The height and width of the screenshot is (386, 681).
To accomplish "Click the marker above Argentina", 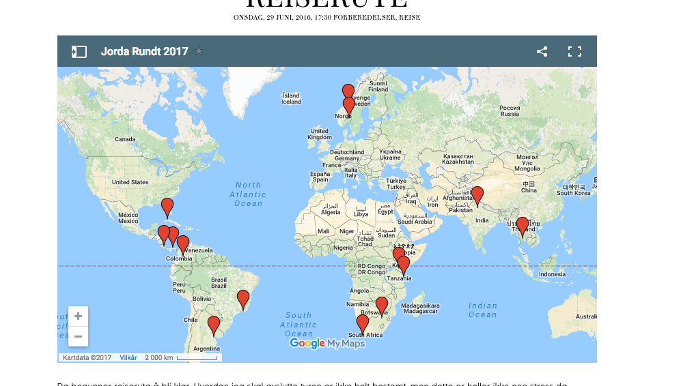I will point(214,324).
